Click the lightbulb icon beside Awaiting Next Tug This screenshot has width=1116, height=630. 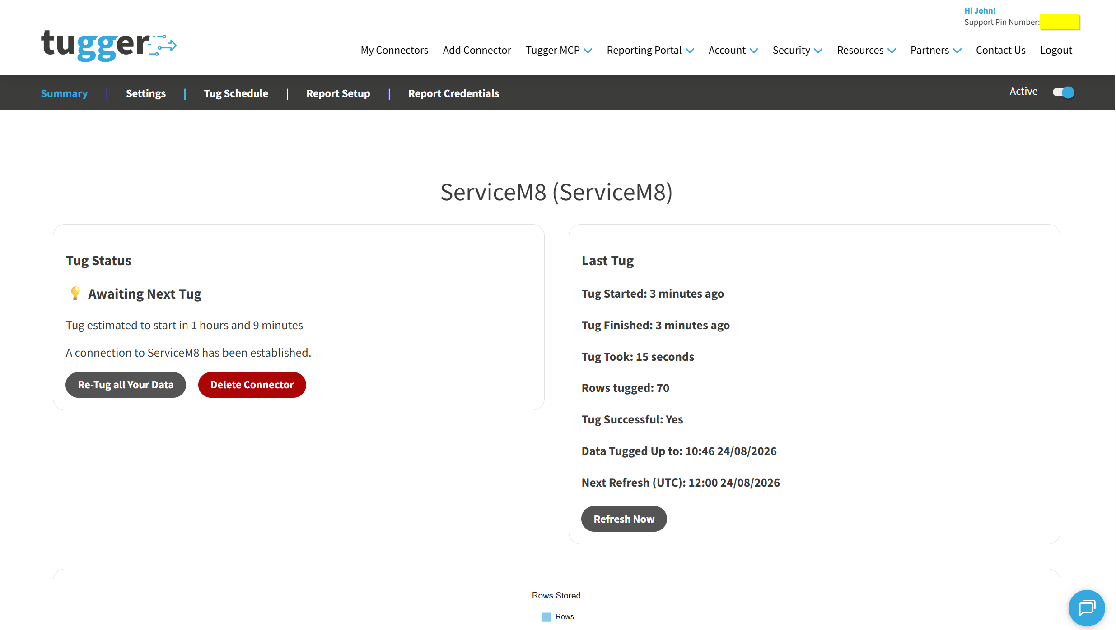pyautogui.click(x=75, y=294)
